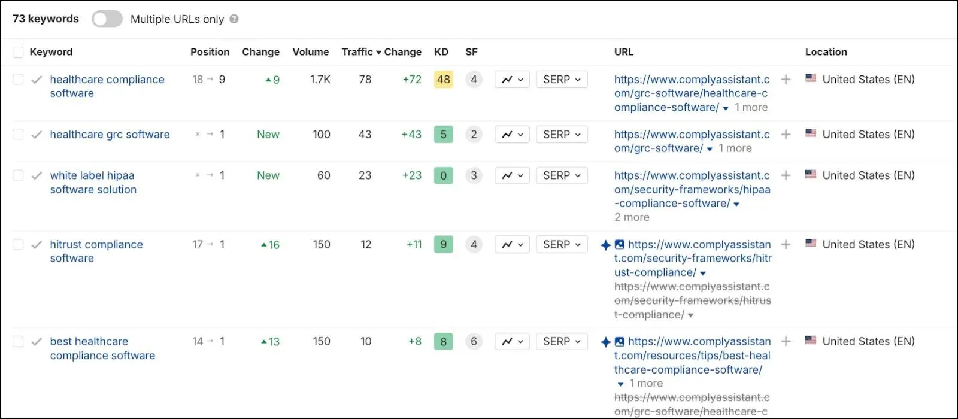Click checkmark icon next to hitrust compliance software
This screenshot has width=958, height=419.
(x=37, y=245)
